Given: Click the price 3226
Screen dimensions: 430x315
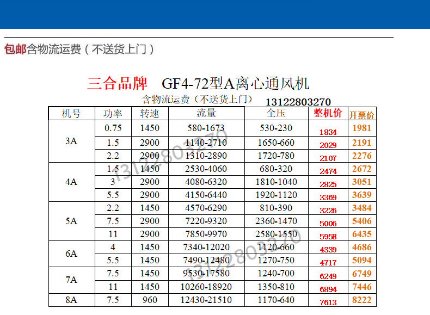Looking at the screenshot, I should 328,211.
